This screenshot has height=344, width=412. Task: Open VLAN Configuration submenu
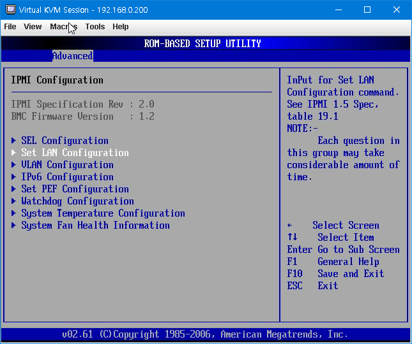tap(67, 165)
